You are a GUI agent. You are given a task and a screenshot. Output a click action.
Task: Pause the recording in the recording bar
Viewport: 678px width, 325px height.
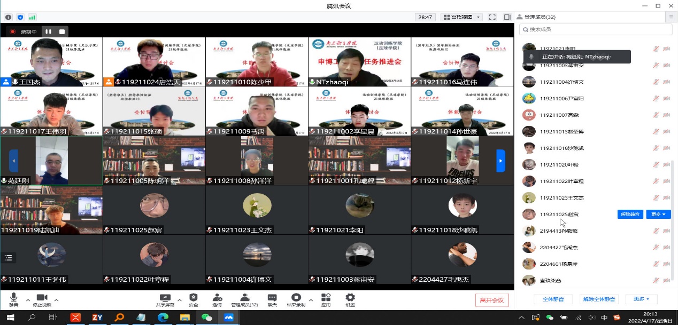[x=49, y=31]
